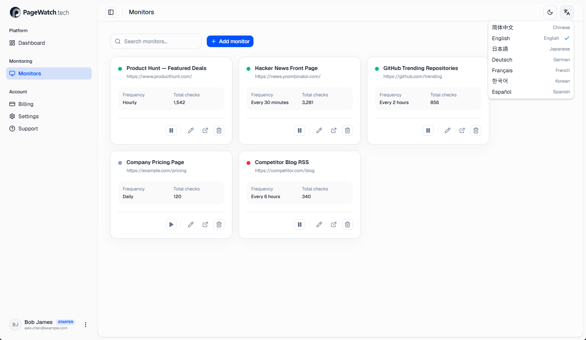Toggle dark mode with the moon icon
This screenshot has height=340, width=586.
pyautogui.click(x=550, y=12)
